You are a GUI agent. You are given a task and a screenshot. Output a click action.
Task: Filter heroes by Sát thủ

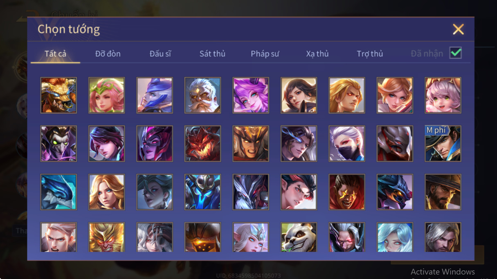212,54
